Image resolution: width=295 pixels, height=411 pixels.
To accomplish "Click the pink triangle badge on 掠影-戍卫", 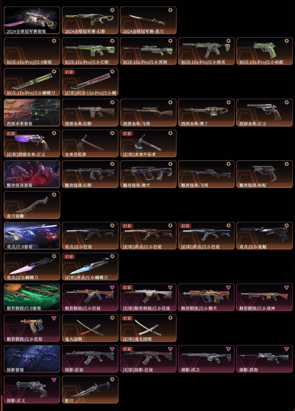I will 228,349.
